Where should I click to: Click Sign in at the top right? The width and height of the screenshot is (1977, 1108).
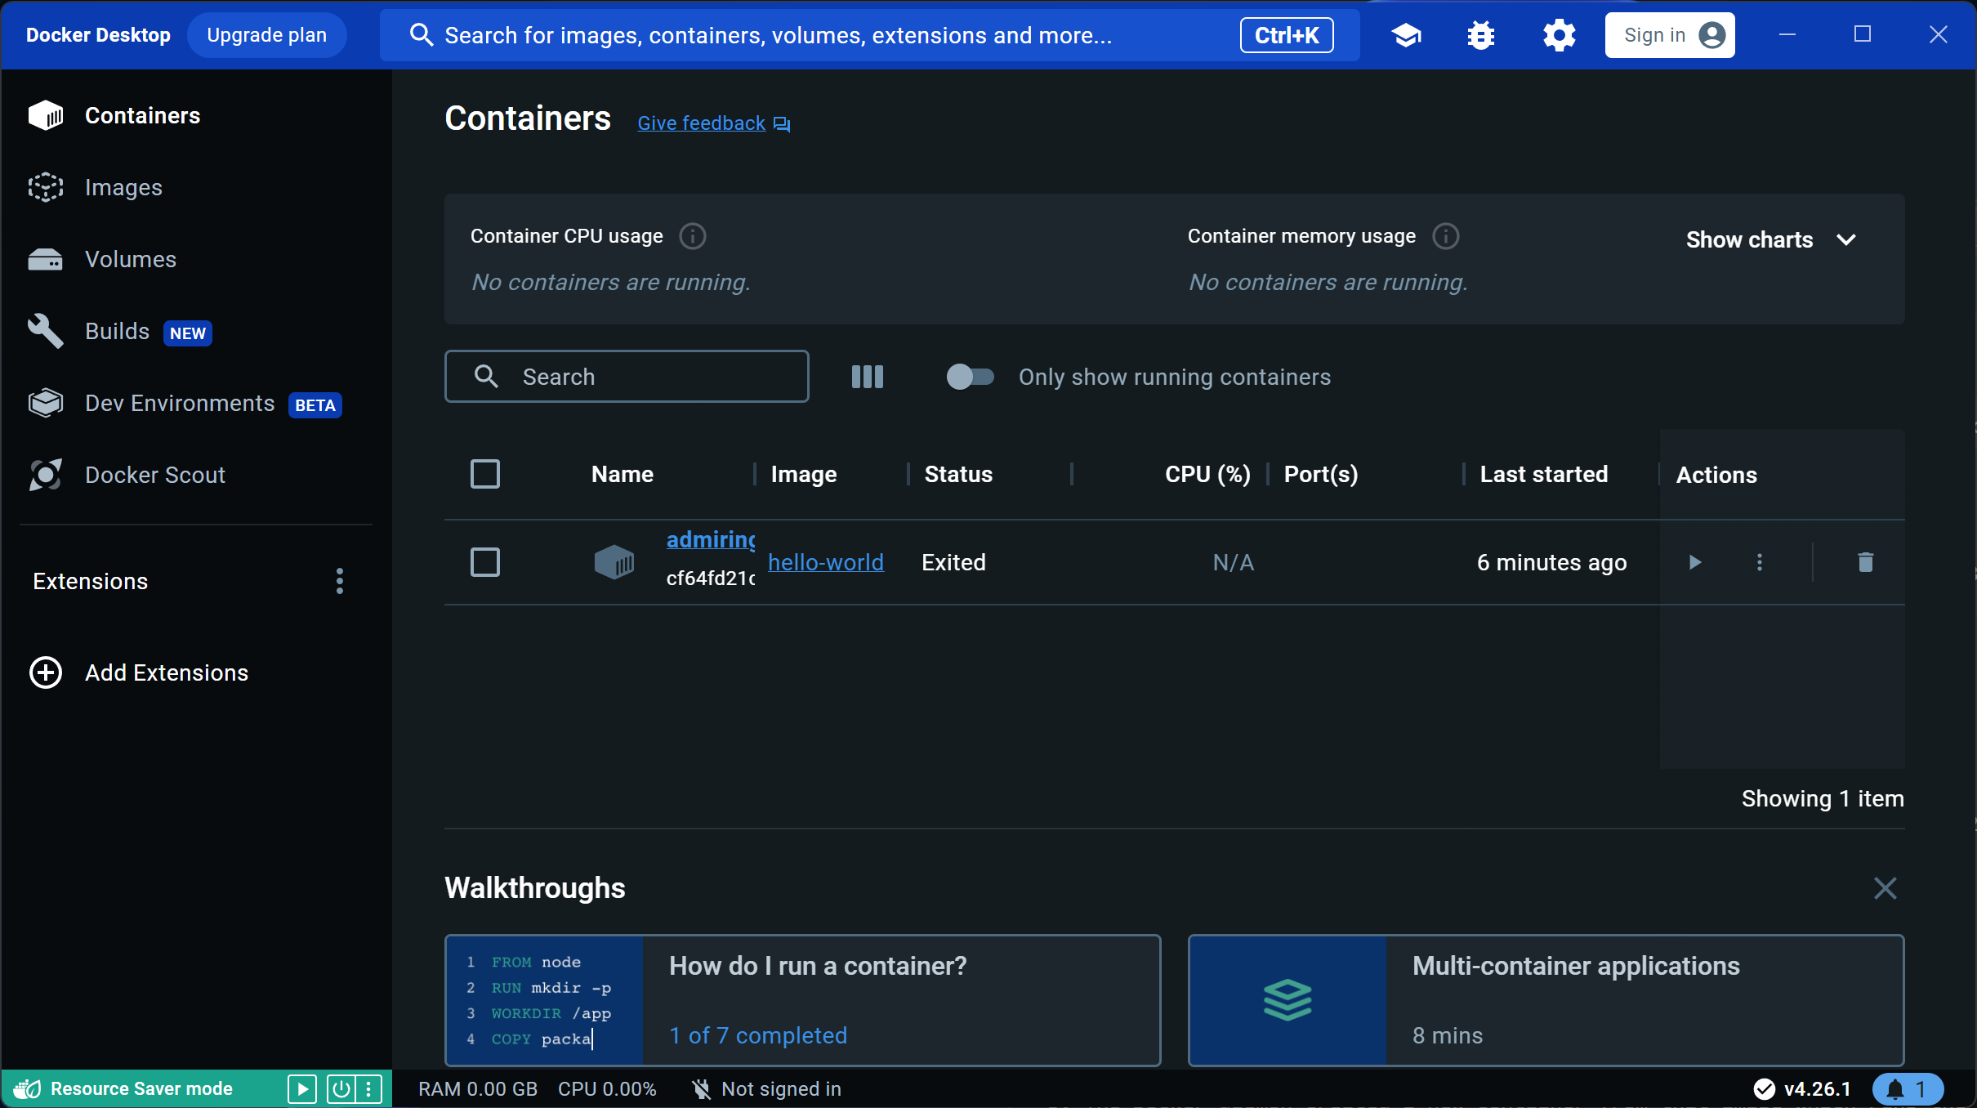pyautogui.click(x=1670, y=34)
